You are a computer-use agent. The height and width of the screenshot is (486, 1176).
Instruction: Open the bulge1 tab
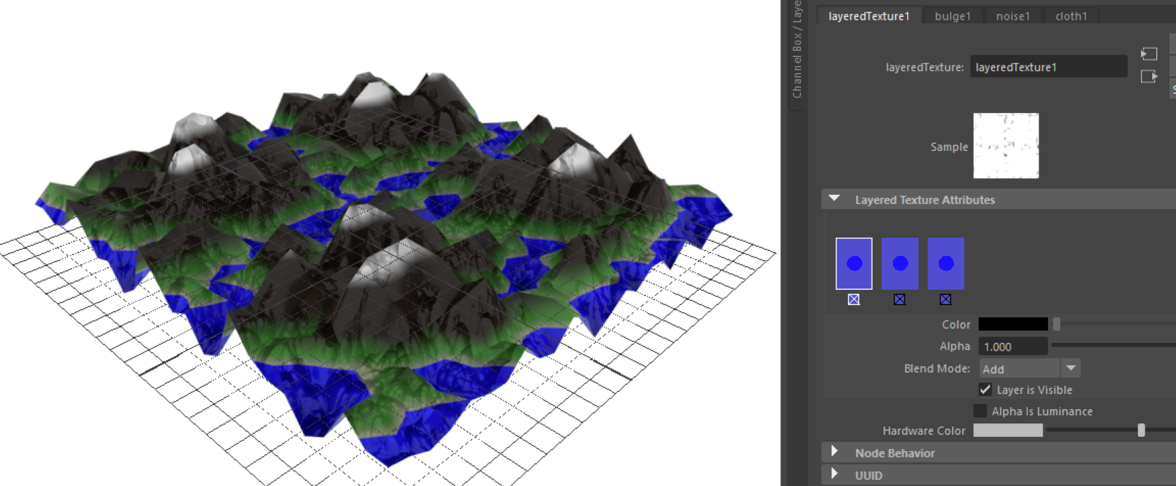click(x=953, y=16)
